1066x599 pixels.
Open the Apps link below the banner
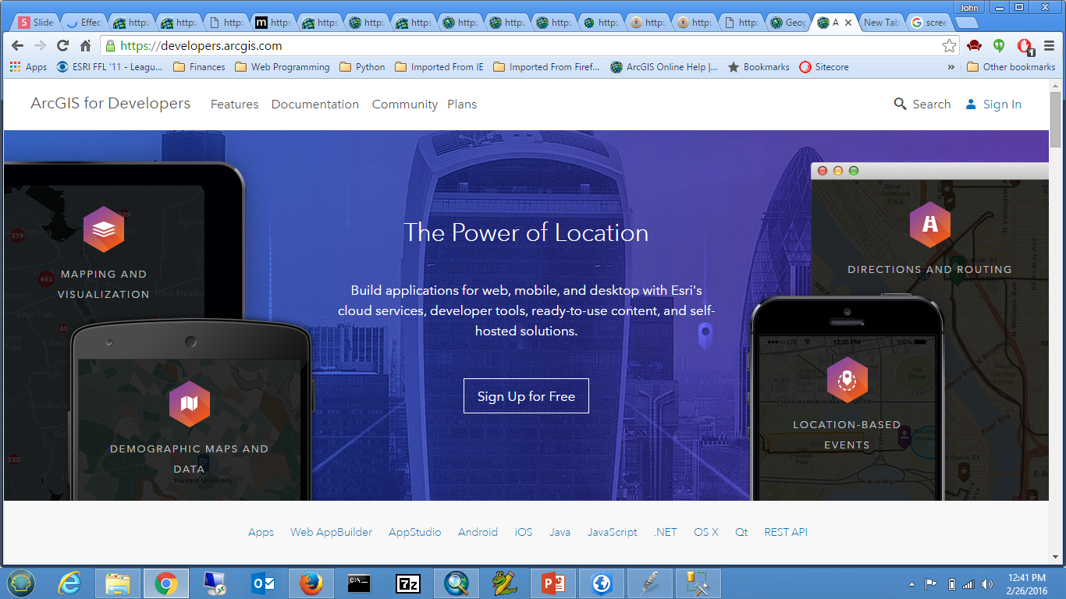(261, 532)
